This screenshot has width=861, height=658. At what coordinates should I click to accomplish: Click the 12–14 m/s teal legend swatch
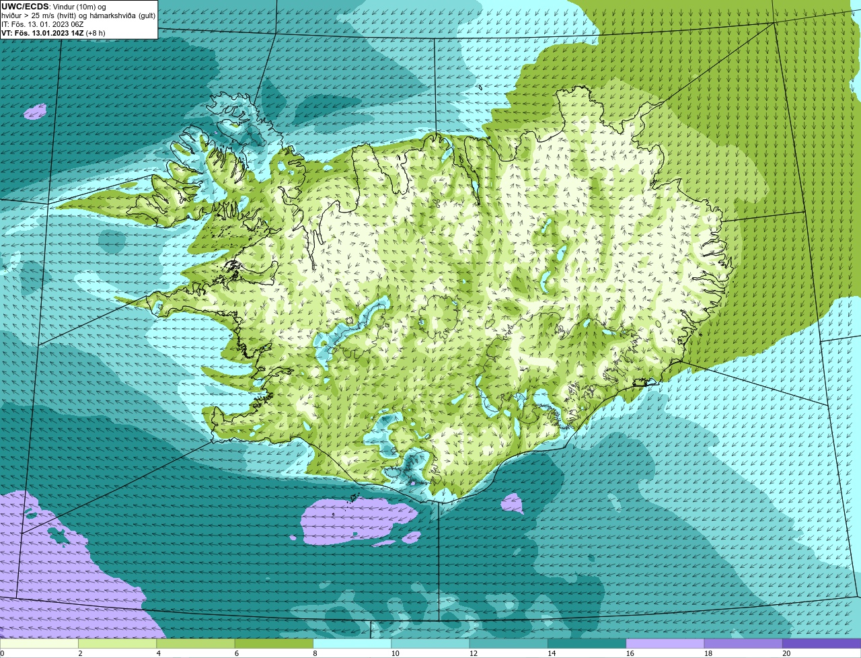tap(509, 643)
